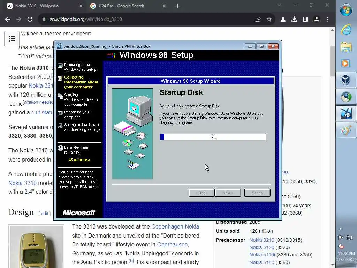
Task: Open a new Chrome tab
Action: [177, 6]
